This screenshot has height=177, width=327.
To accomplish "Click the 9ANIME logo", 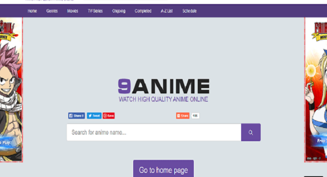I will 164,86.
